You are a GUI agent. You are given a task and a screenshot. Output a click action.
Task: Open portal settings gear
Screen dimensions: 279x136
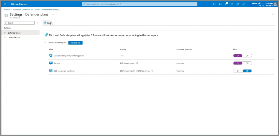click(232, 4)
